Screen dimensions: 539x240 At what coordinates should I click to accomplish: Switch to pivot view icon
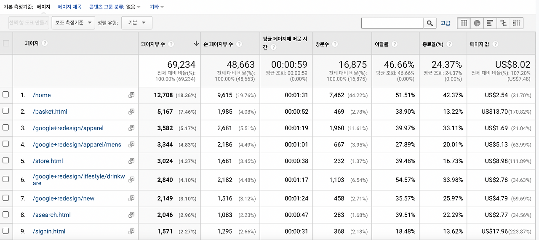[x=517, y=23]
